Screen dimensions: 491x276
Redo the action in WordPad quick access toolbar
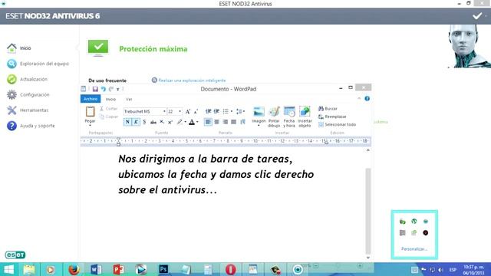(x=111, y=89)
